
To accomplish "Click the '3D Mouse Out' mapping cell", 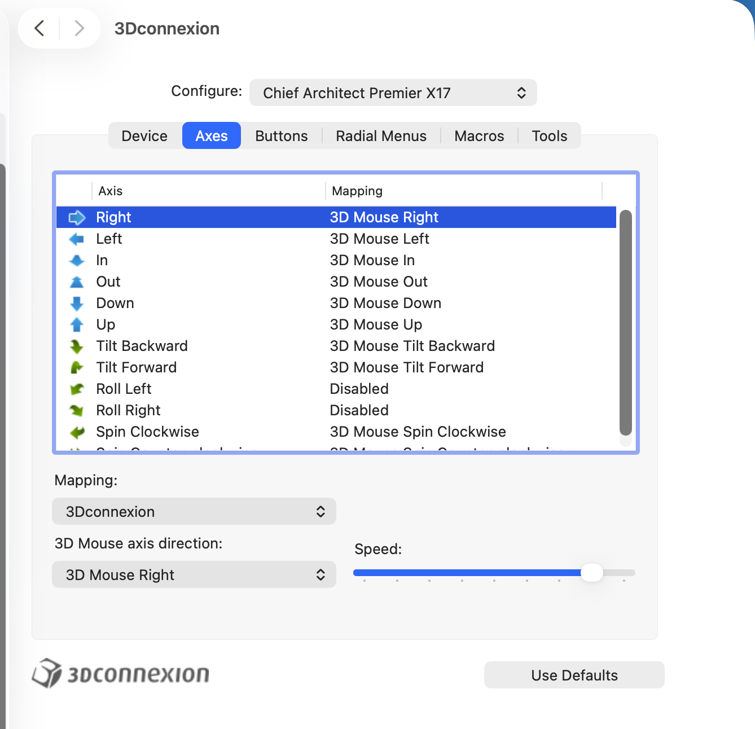I will pyautogui.click(x=379, y=282).
